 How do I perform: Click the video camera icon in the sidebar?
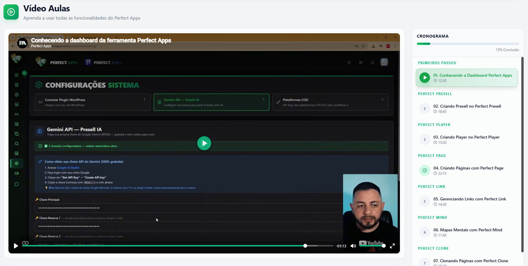[x=17, y=173]
